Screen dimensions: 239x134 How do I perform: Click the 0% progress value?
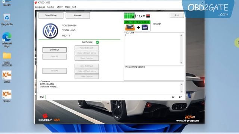41,98
